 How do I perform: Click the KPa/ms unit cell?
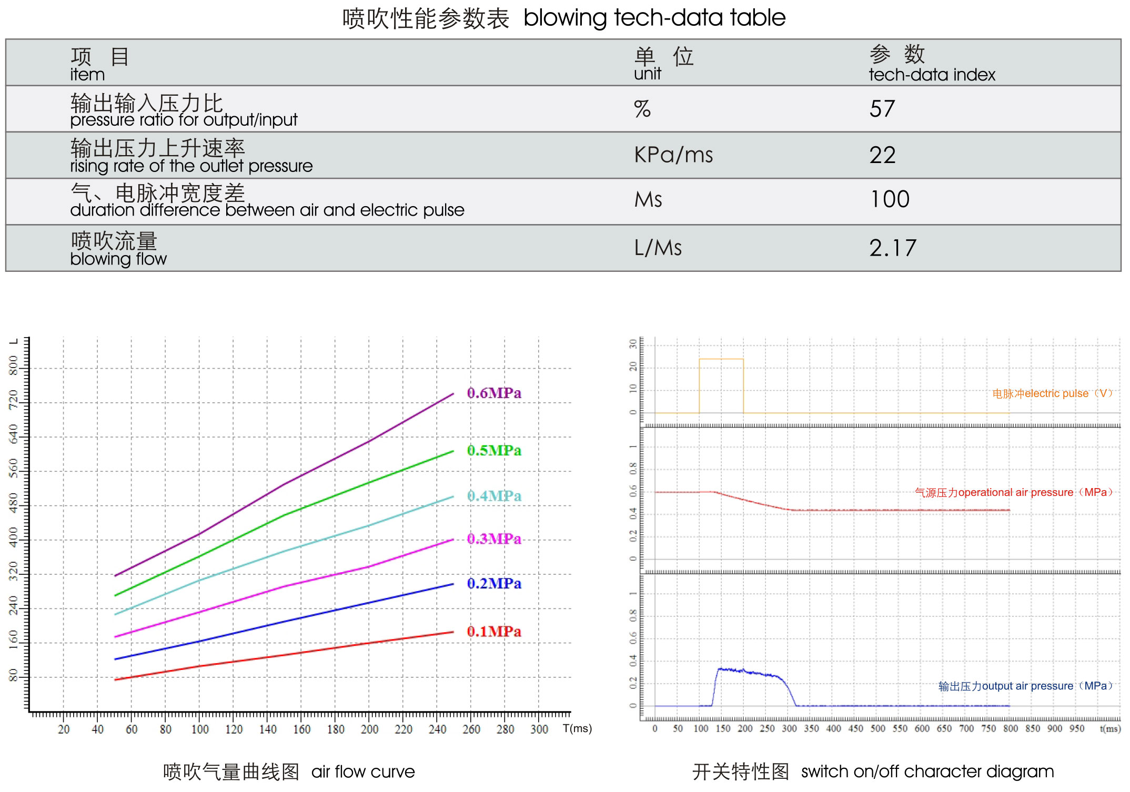tap(673, 155)
